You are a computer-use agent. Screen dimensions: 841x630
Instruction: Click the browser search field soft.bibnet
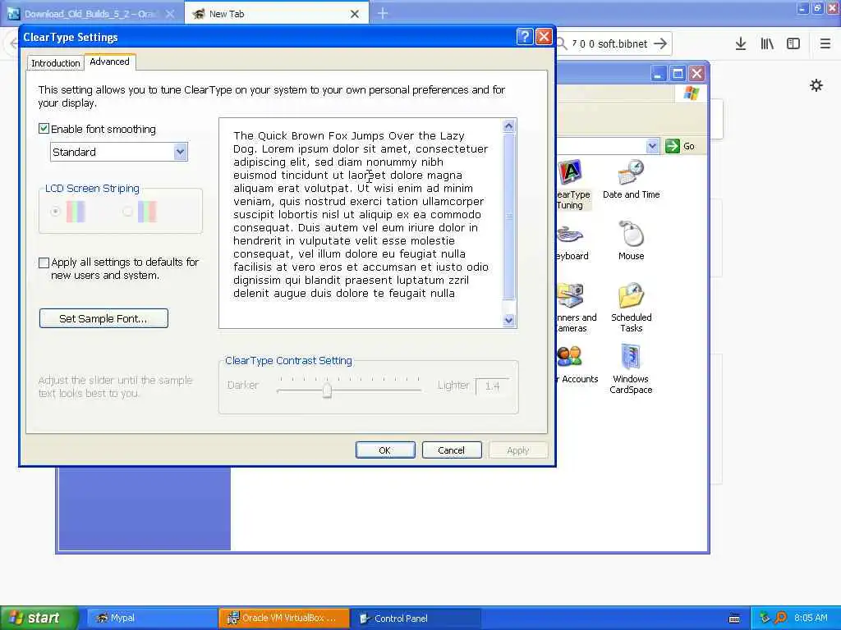point(611,44)
